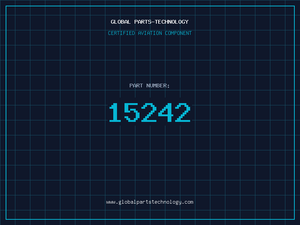Select the word CERTIFIED in the subtitle
Screen dimensions: 300x225
click(121, 33)
